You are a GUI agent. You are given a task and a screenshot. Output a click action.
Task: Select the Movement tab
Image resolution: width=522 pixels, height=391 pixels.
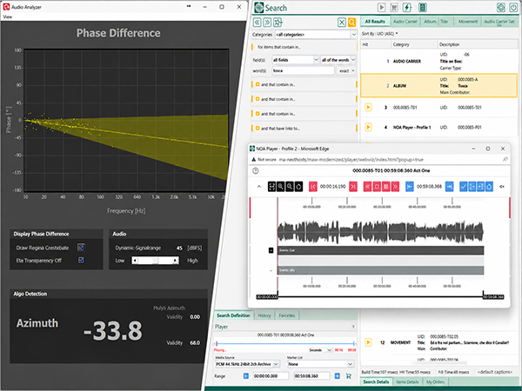coord(468,22)
